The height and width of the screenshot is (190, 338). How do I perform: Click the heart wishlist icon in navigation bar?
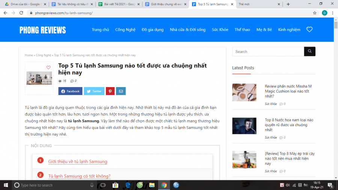pyautogui.click(x=309, y=30)
